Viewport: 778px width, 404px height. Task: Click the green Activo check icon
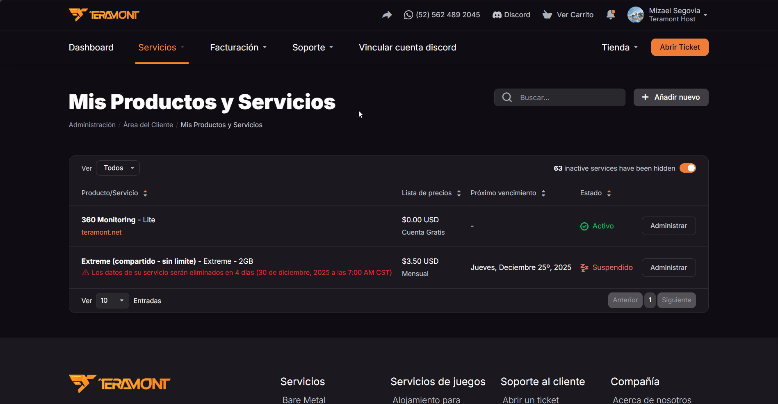pyautogui.click(x=584, y=226)
